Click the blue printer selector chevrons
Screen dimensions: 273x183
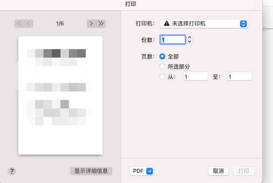(x=243, y=24)
